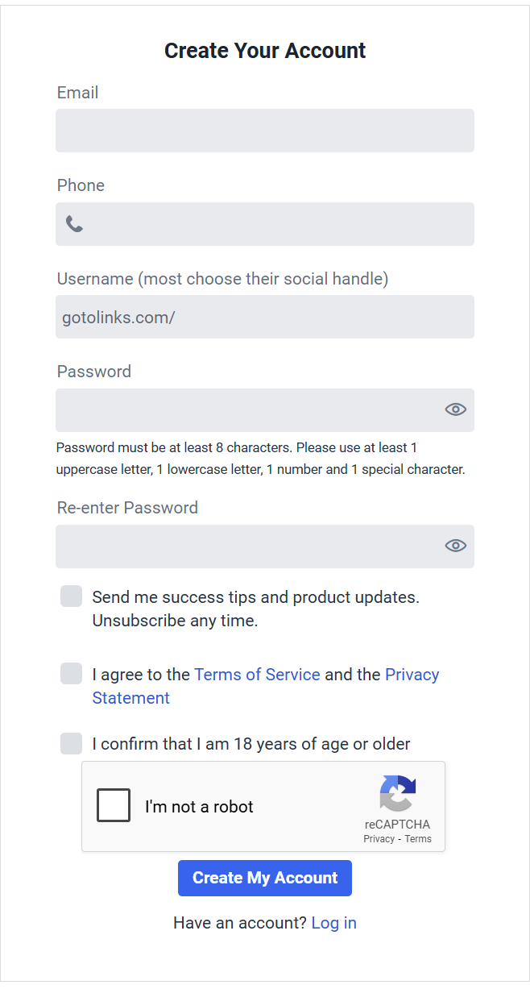530x989 pixels.
Task: Click the Create Your Account heading
Action: point(265,50)
